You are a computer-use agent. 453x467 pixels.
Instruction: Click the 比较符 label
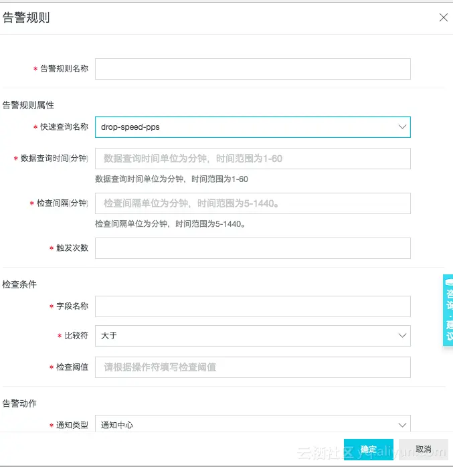[76, 336]
